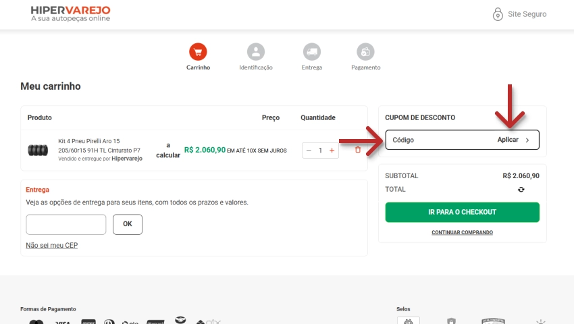
Task: Open the Pirelli tire kit thumbnail
Action: (38, 150)
